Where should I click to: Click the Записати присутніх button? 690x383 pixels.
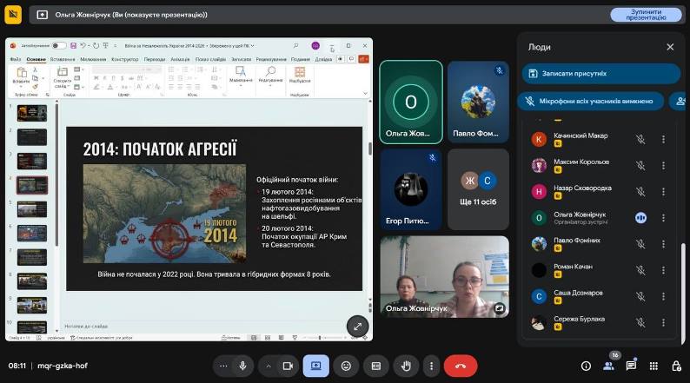coord(600,74)
